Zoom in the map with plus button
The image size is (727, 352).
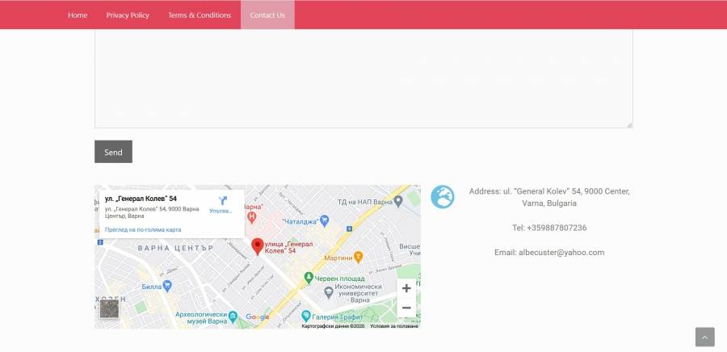point(406,288)
